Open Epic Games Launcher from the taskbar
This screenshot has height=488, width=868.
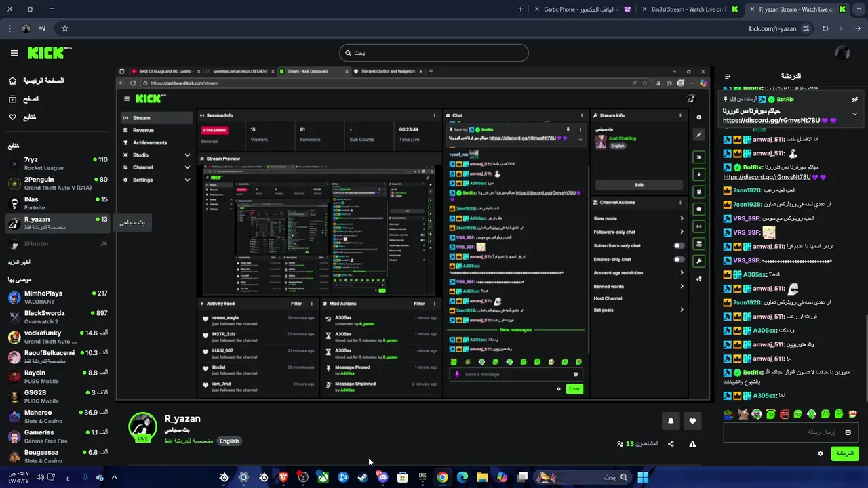[x=422, y=477]
